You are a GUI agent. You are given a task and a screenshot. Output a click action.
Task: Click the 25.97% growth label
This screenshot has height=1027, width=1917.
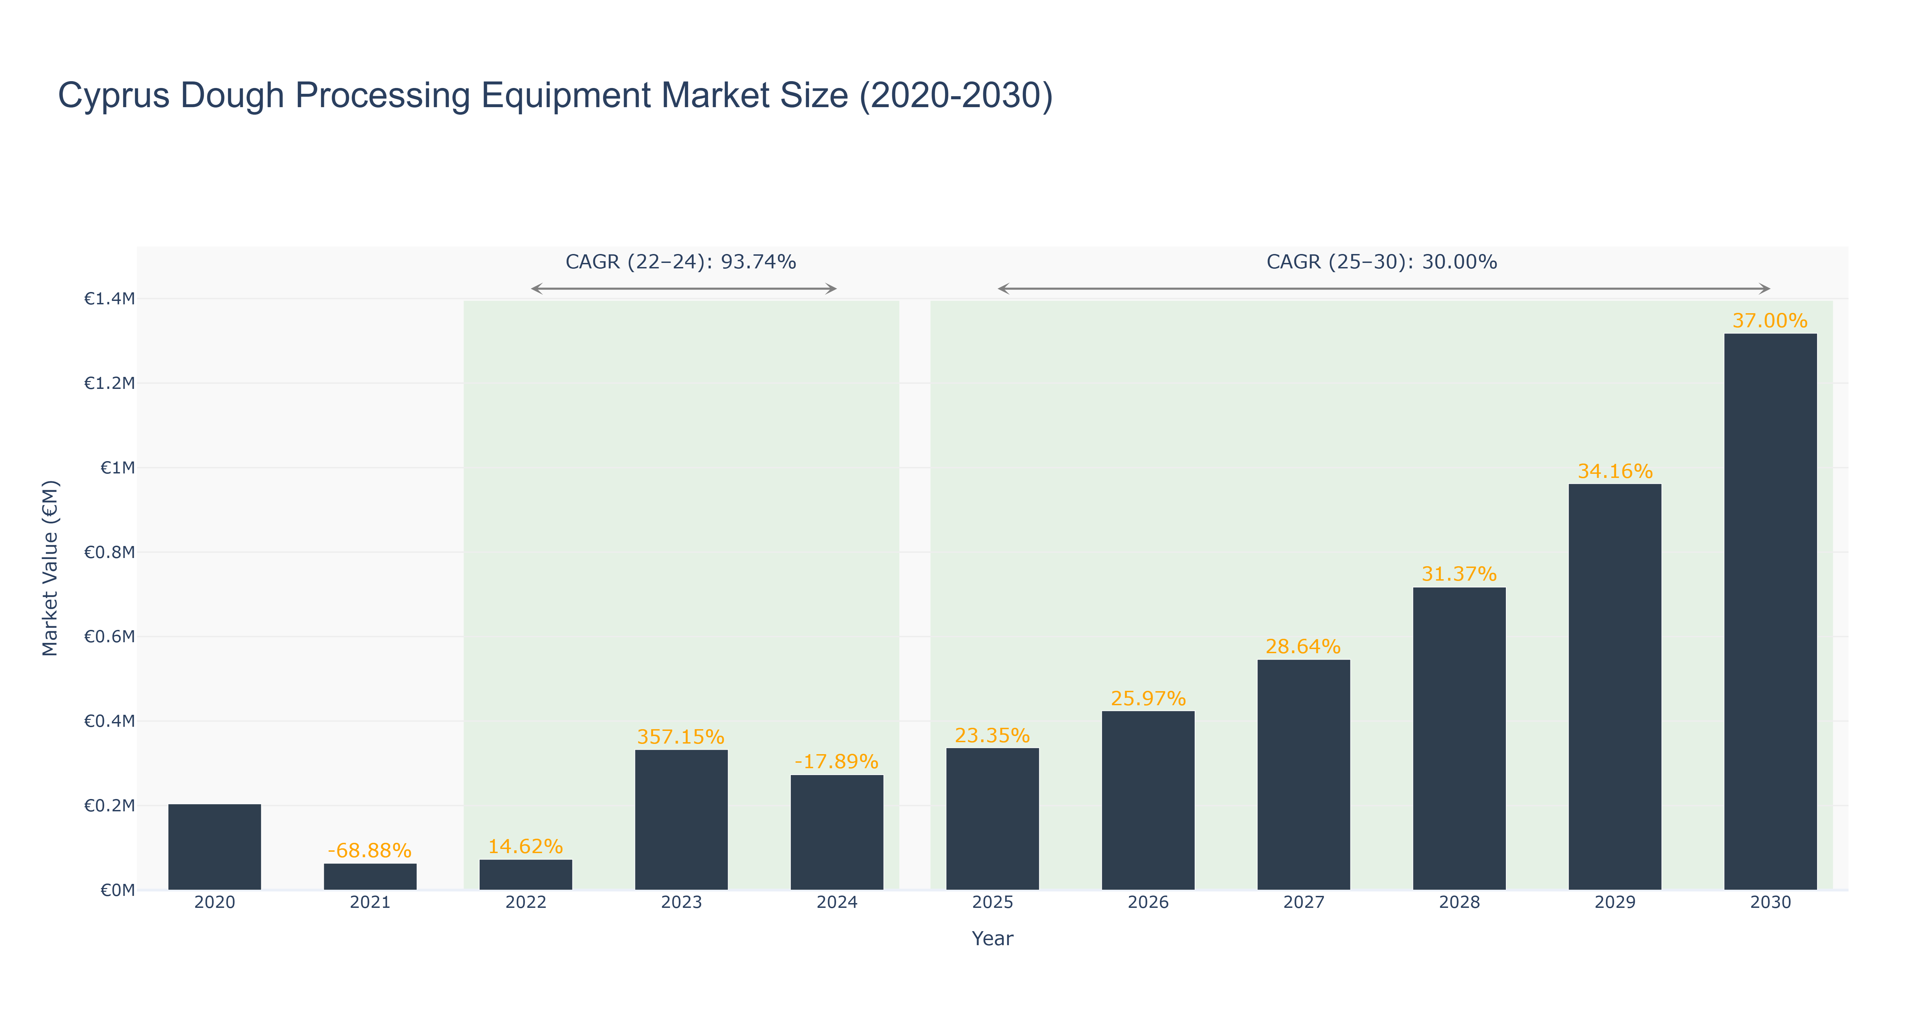click(1148, 698)
